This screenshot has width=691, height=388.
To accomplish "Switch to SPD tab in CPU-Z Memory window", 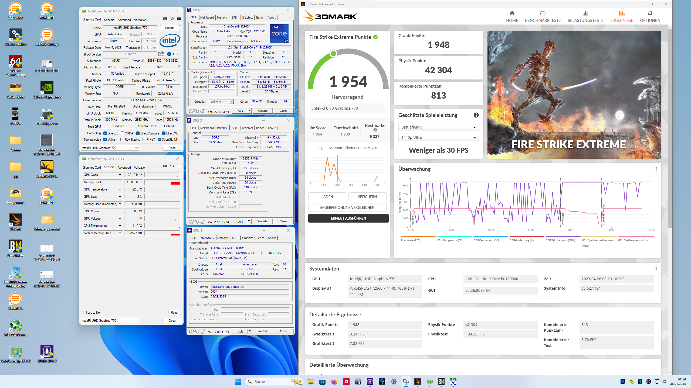I will [235, 128].
